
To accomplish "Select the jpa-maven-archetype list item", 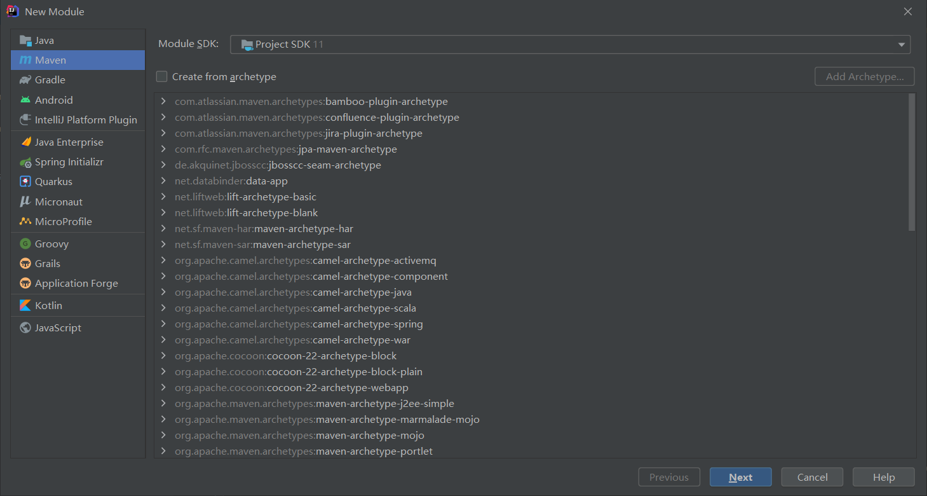I will (348, 149).
